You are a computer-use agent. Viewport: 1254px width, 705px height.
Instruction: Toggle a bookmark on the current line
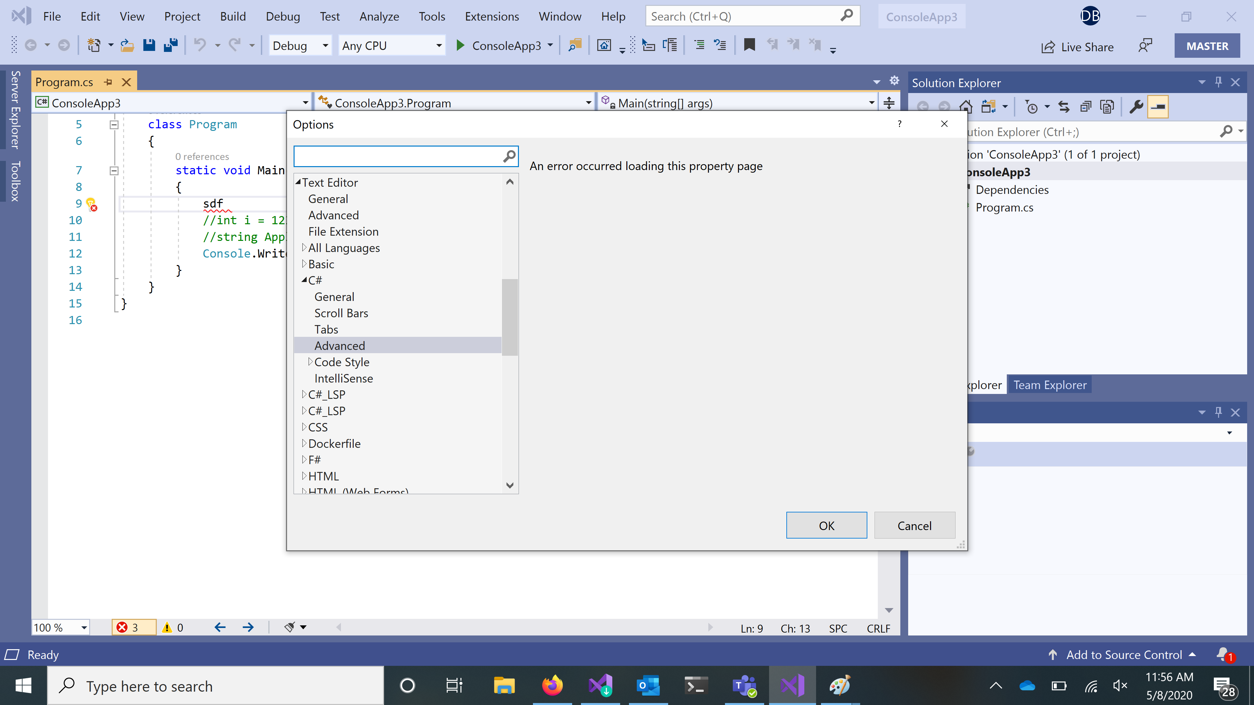pyautogui.click(x=749, y=45)
